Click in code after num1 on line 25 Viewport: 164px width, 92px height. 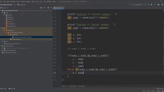click(x=84, y=73)
